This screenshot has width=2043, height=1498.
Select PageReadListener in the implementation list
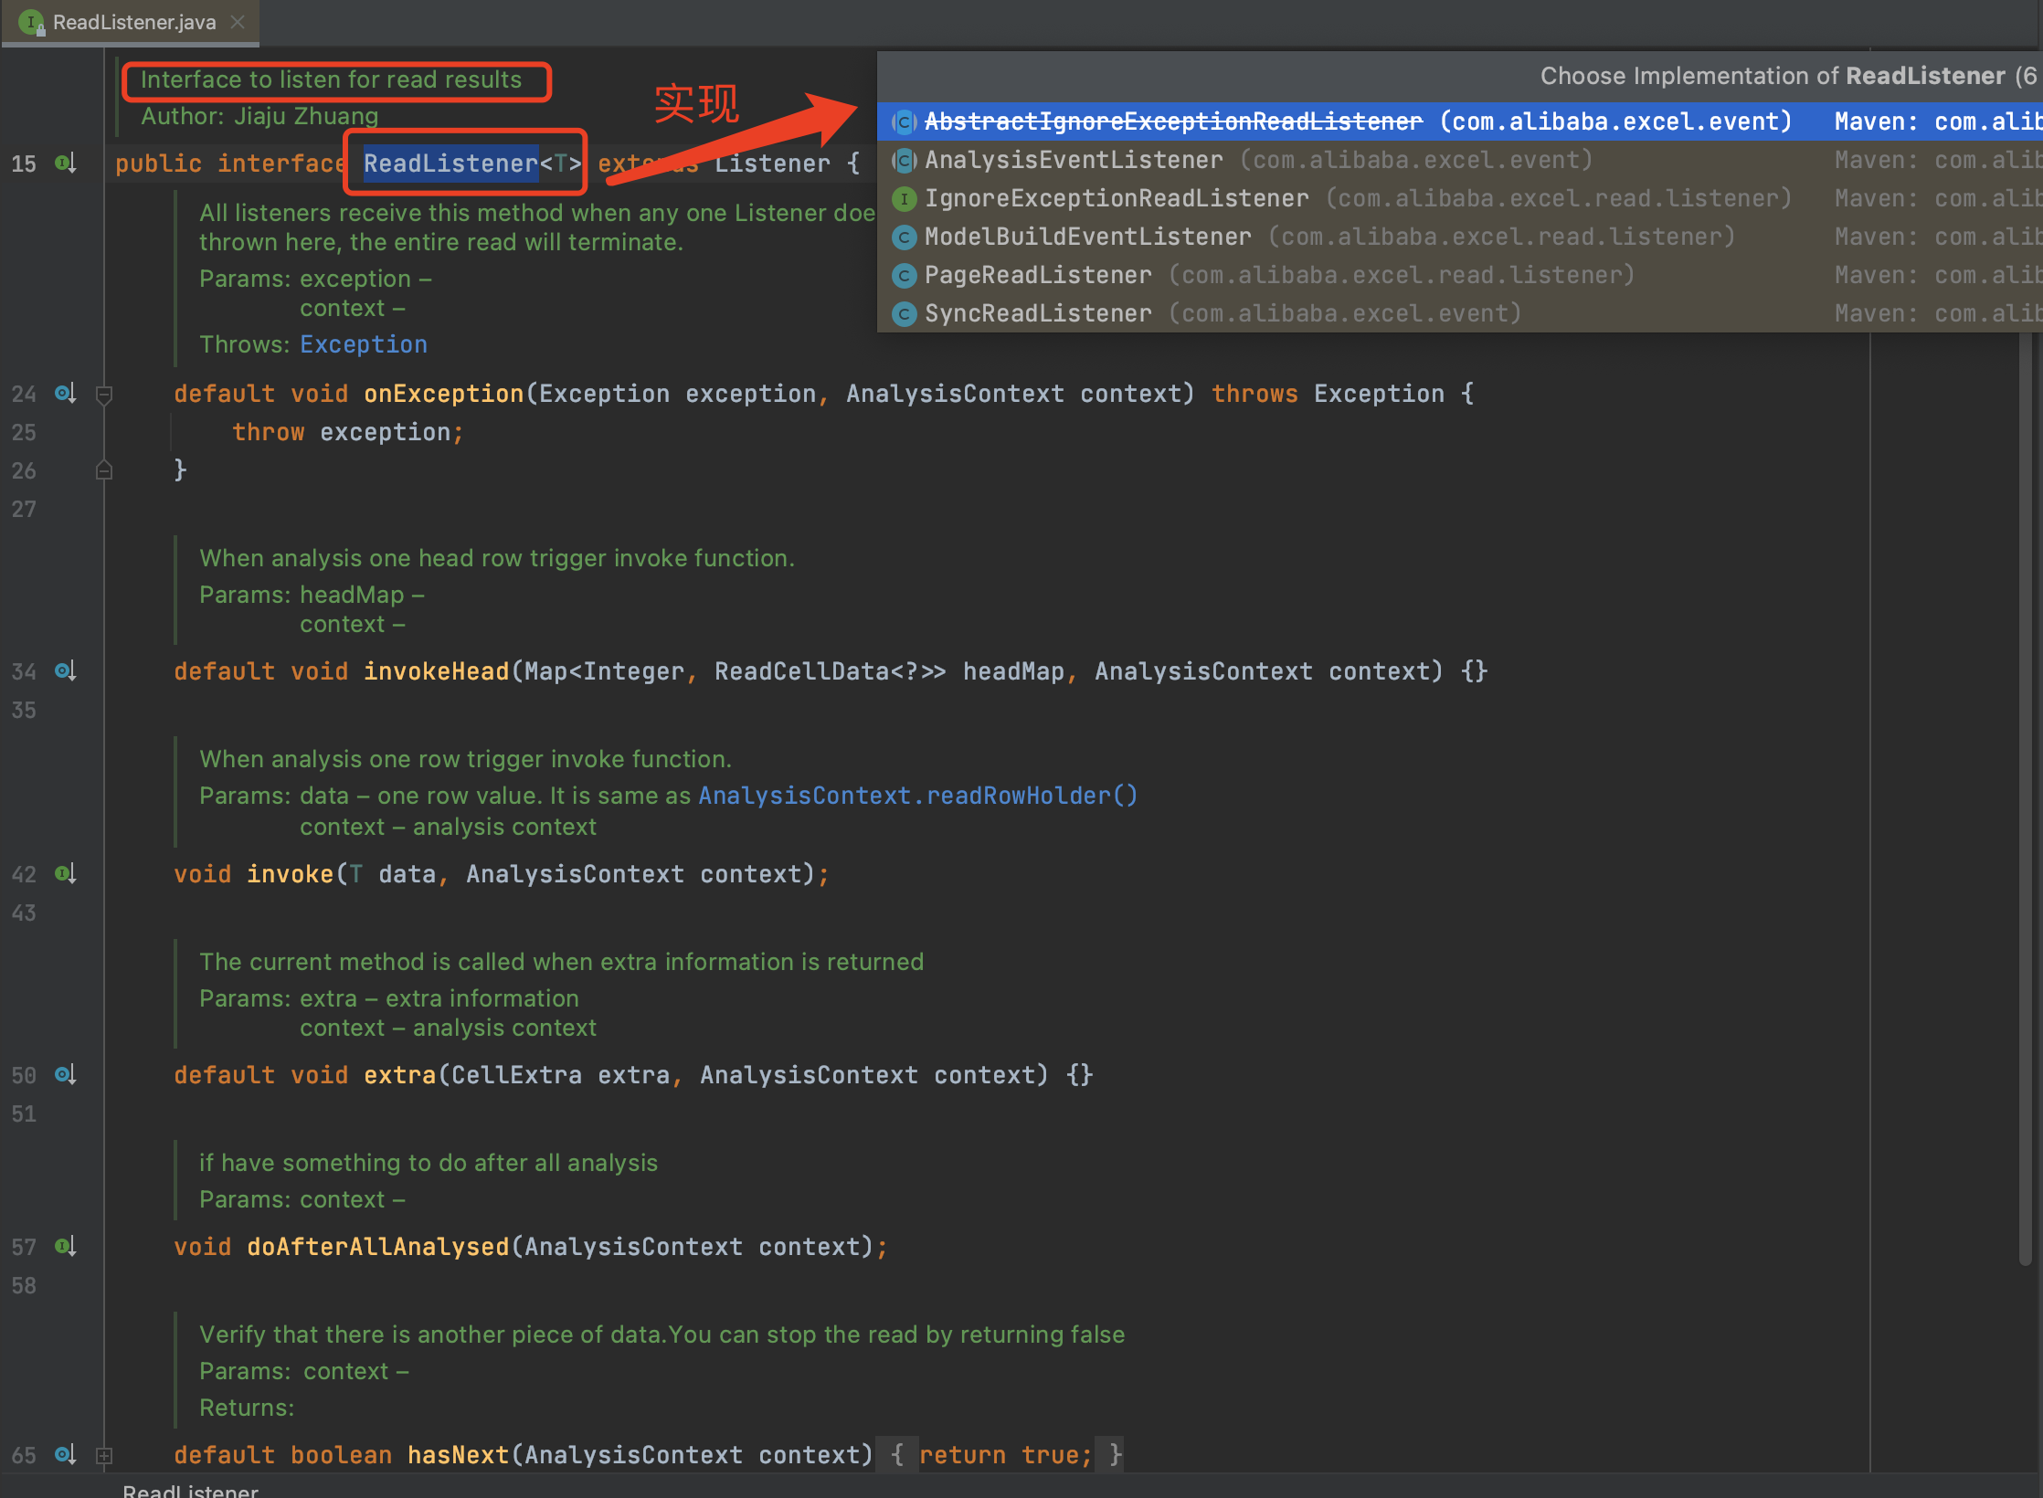coord(1037,275)
